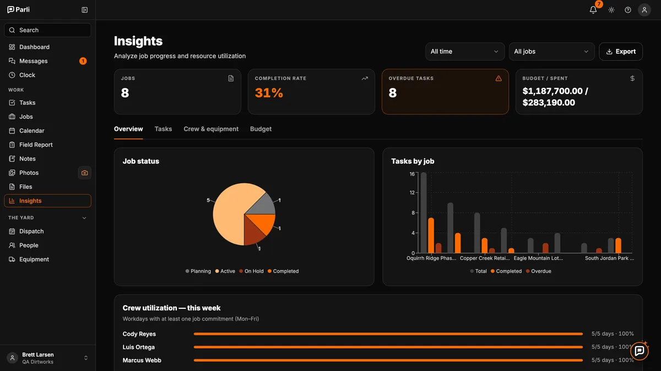Export the insights report
Screen dimensions: 661x371
point(621,52)
